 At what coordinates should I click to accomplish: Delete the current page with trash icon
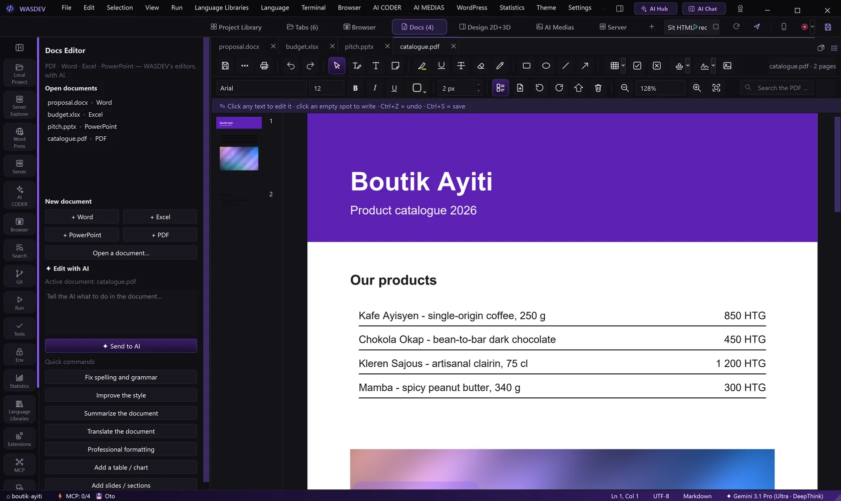(x=598, y=88)
